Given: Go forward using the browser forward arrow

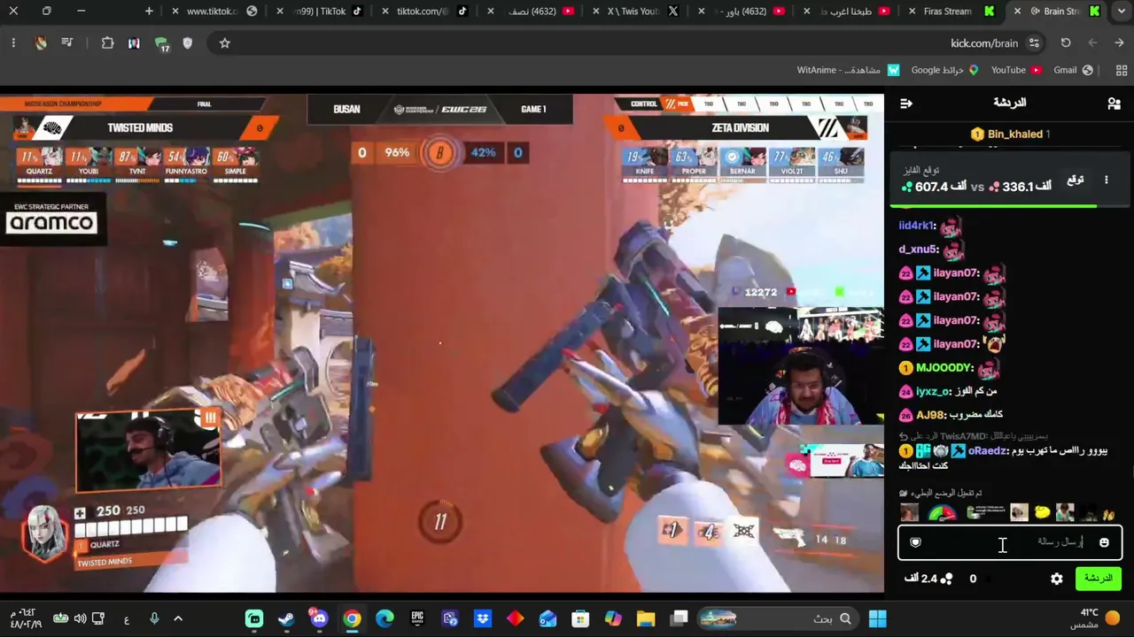Looking at the screenshot, I should click(1092, 42).
